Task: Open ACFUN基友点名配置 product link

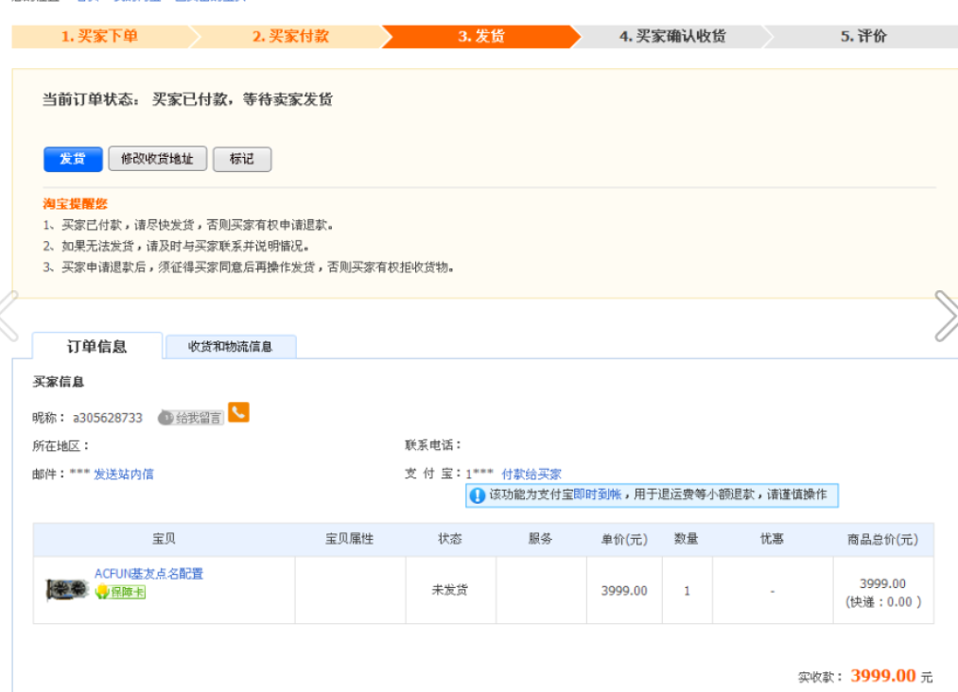Action: pos(148,574)
